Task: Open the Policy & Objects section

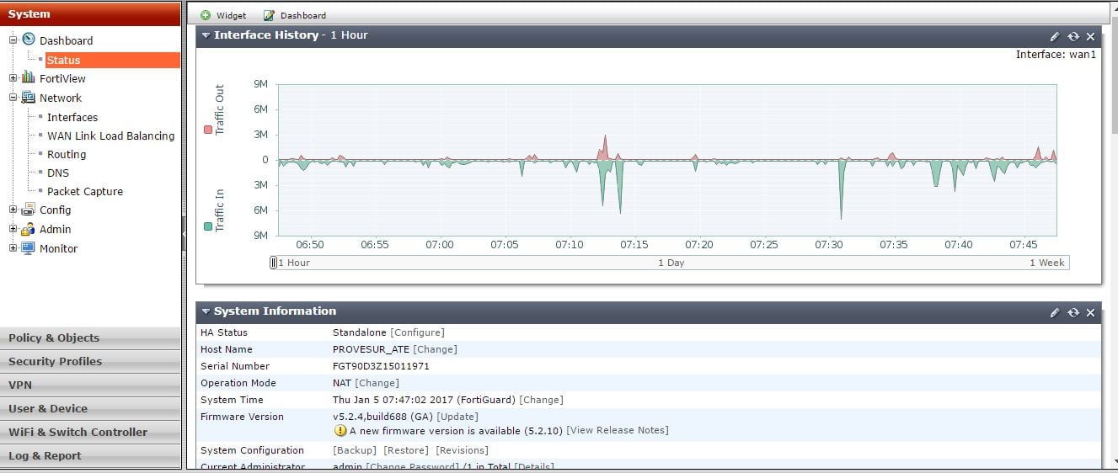Action: click(x=90, y=337)
